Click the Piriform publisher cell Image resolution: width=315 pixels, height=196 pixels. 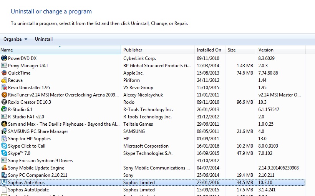131,80
